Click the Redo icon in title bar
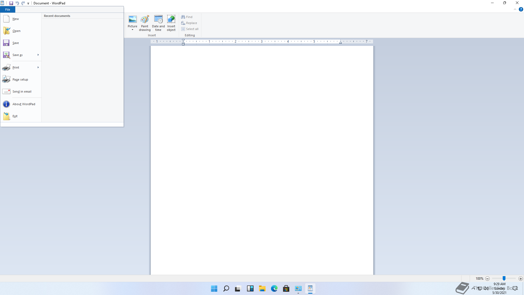524x295 pixels. click(x=23, y=3)
